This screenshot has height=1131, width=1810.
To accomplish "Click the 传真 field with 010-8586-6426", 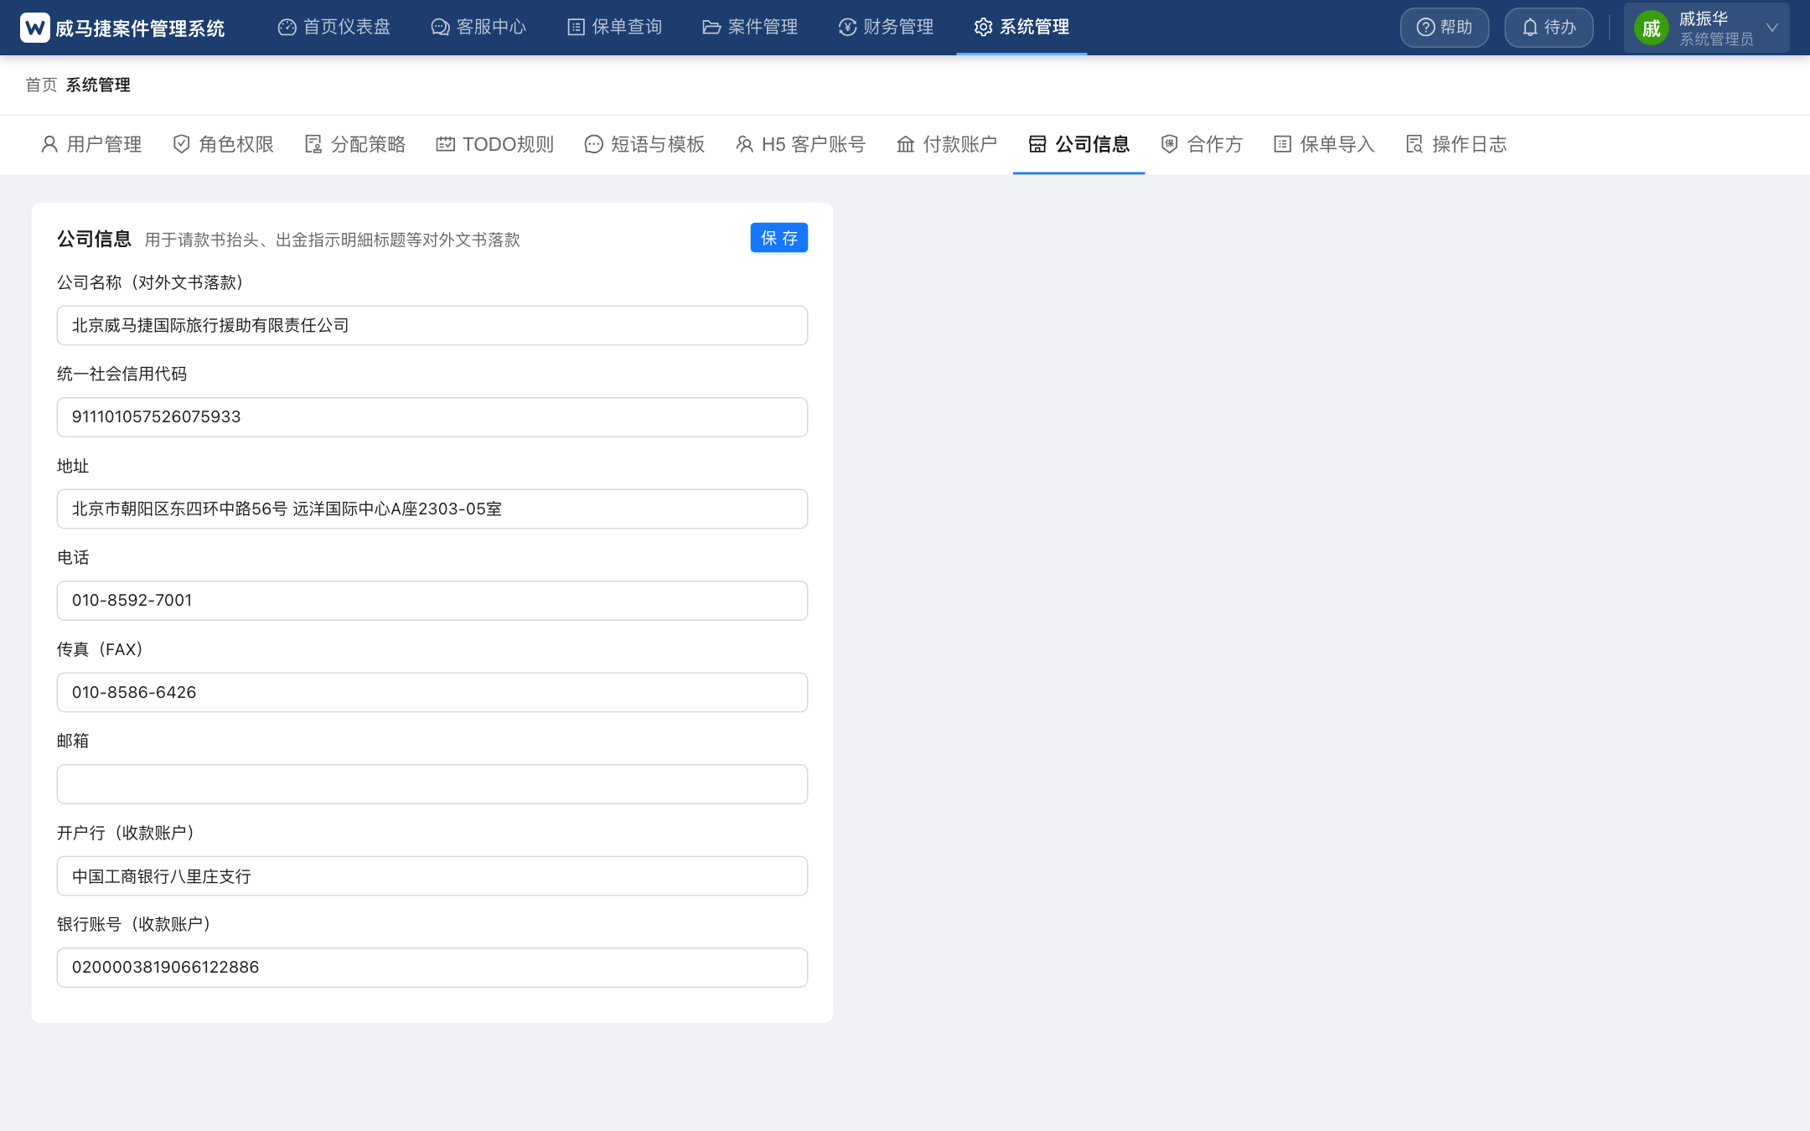I will (432, 692).
